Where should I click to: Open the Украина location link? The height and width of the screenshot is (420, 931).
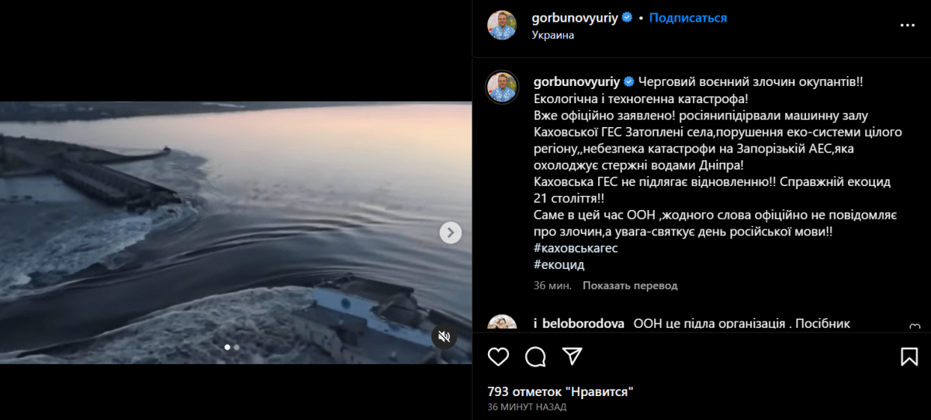click(553, 35)
